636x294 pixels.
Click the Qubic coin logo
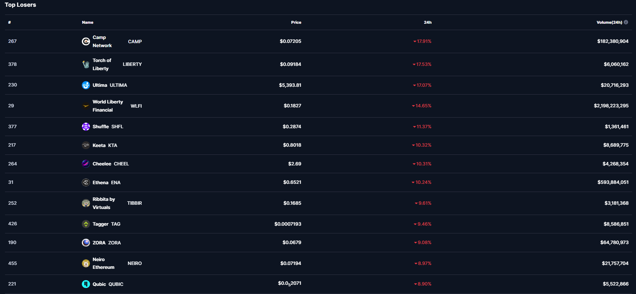[x=86, y=284]
